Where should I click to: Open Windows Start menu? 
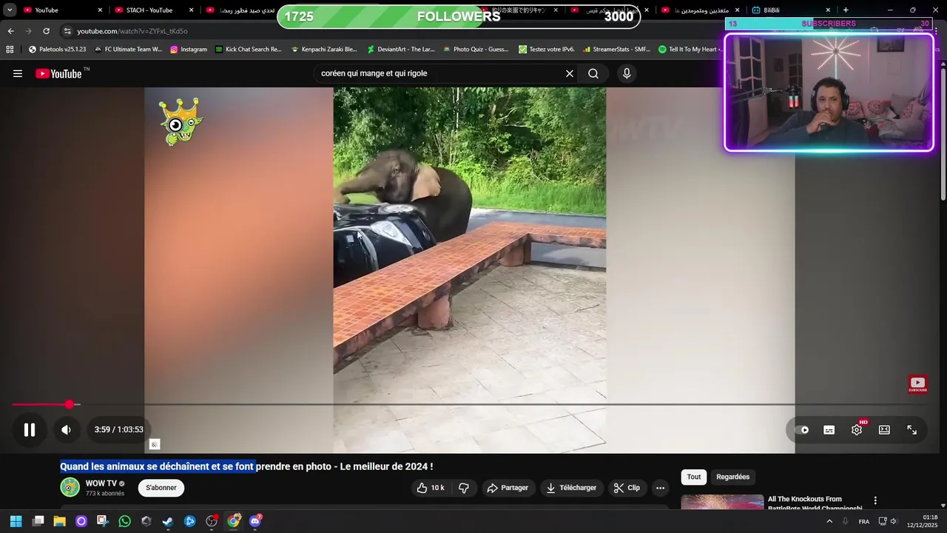point(16,521)
